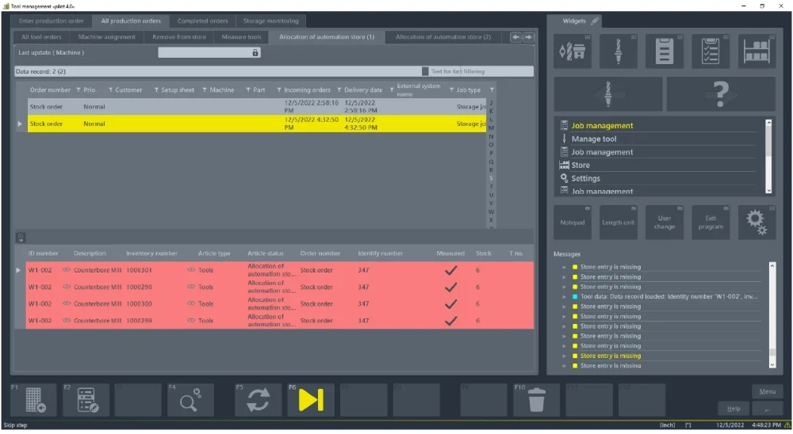
Task: Toggle eye icon beside Counterbore Mill 1000301
Action: [67, 270]
